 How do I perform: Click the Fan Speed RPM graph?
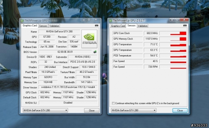pyautogui.click(x=173, y=67)
